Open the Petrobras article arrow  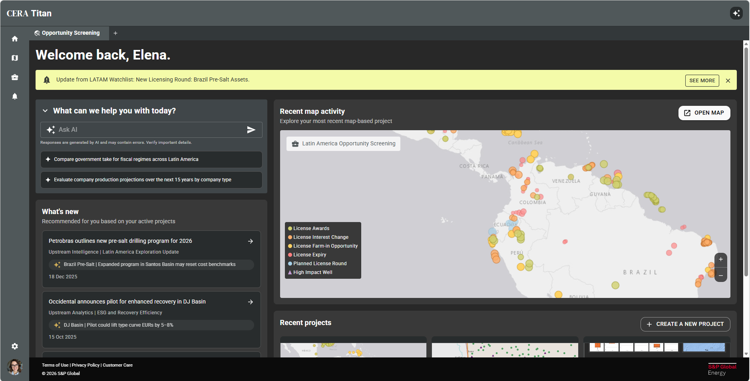click(x=251, y=241)
